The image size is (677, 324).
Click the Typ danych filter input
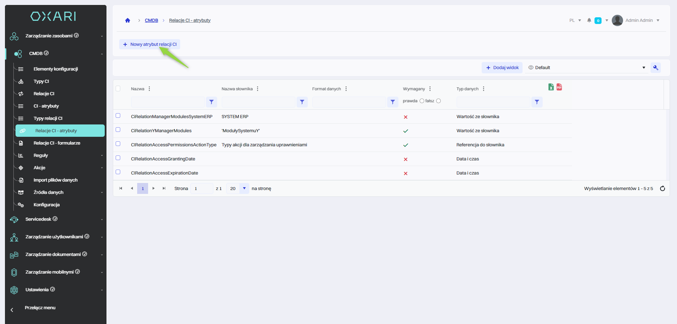tap(493, 102)
